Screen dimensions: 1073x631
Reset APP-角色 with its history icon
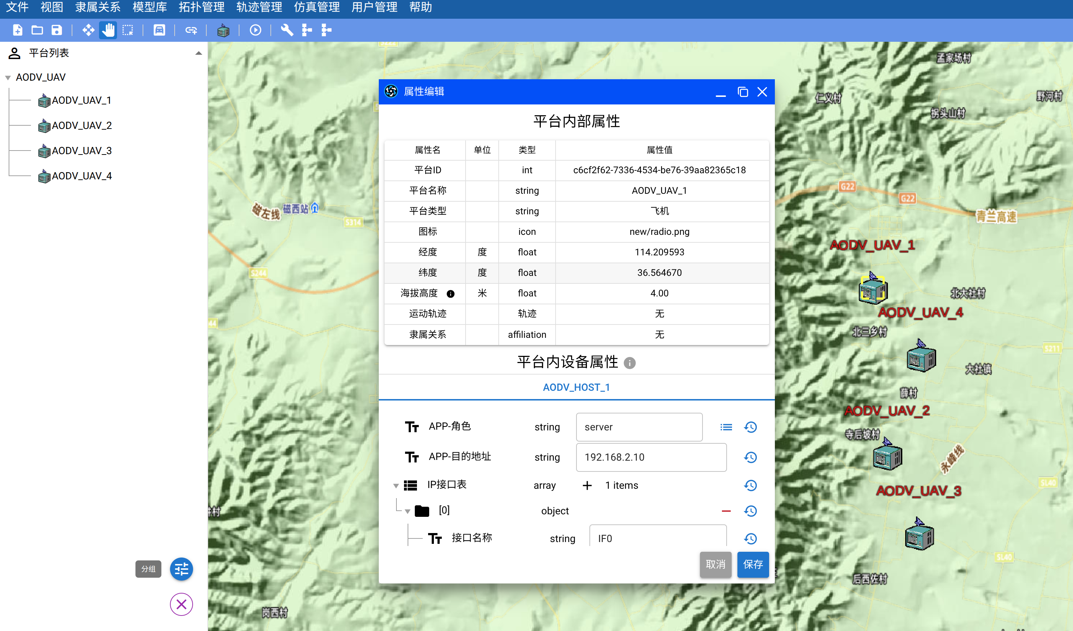tap(750, 427)
